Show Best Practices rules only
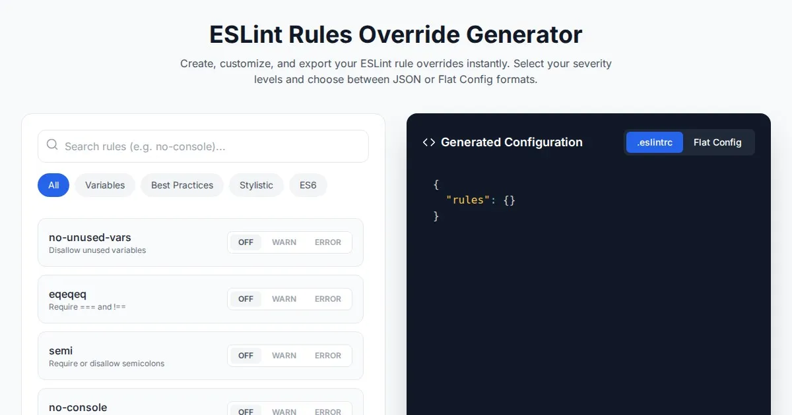Image resolution: width=792 pixels, height=415 pixels. (182, 185)
